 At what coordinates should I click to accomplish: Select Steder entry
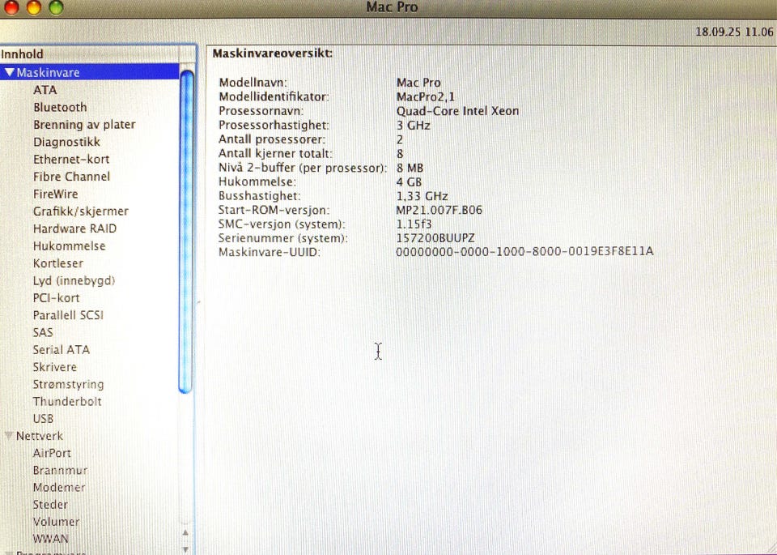point(50,505)
